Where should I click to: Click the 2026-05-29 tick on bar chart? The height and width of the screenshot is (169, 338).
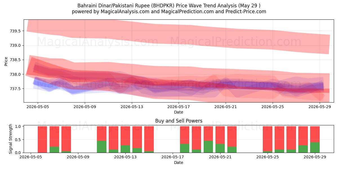coord(315,157)
